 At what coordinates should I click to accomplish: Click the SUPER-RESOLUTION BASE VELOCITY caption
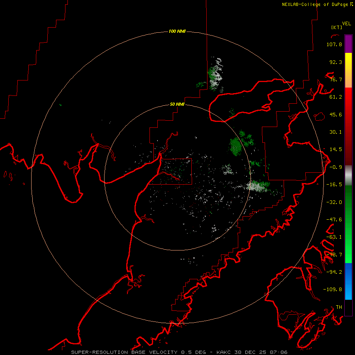pyautogui.click(x=124, y=352)
